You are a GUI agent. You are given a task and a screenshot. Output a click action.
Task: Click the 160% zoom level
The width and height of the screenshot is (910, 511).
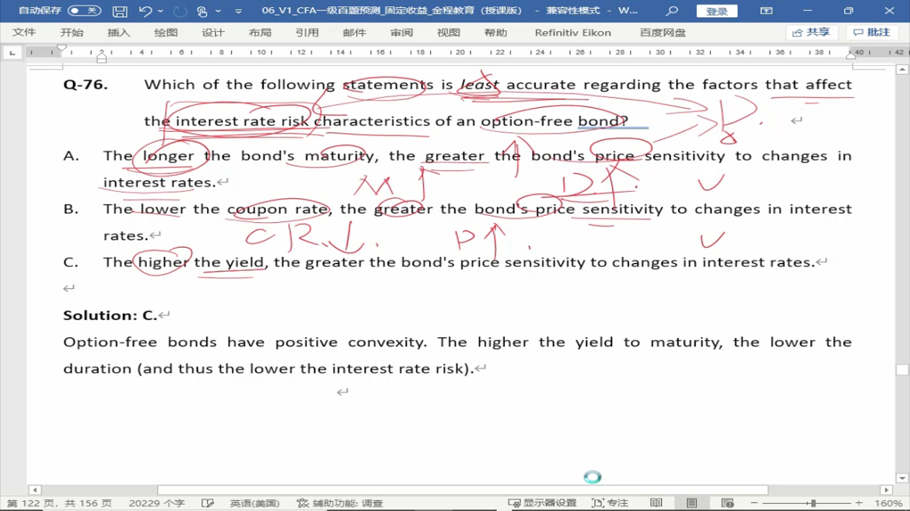click(888, 503)
